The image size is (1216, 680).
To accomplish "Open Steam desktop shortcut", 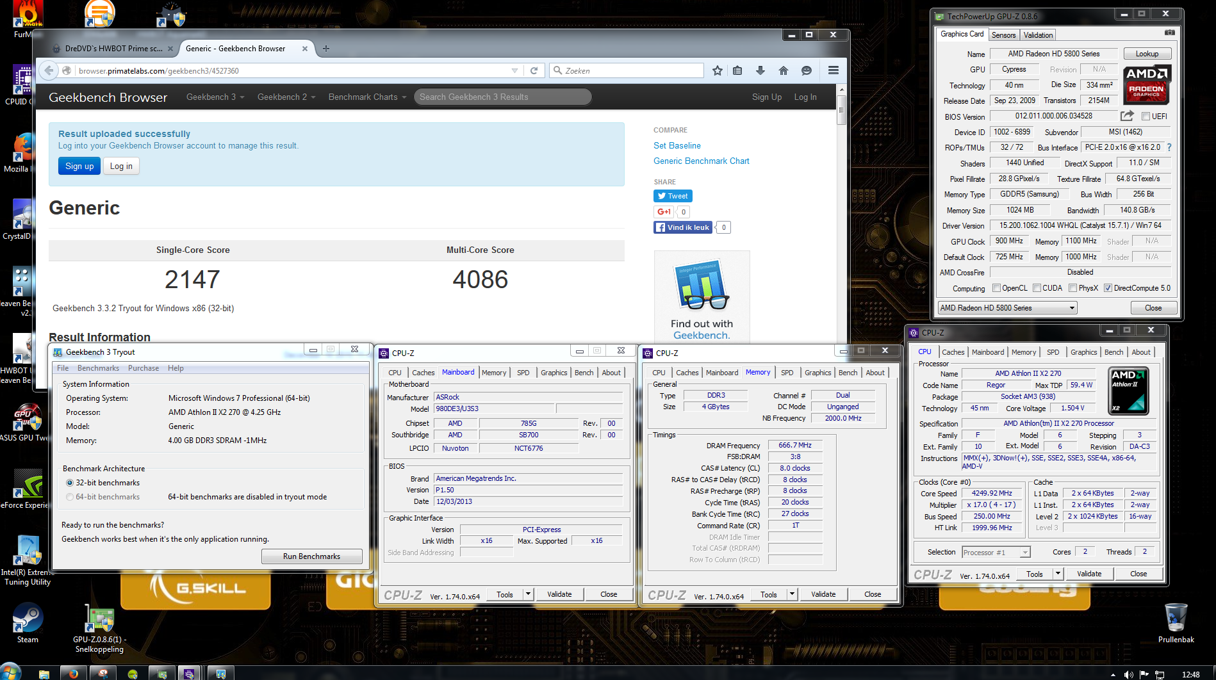I will tap(28, 622).
